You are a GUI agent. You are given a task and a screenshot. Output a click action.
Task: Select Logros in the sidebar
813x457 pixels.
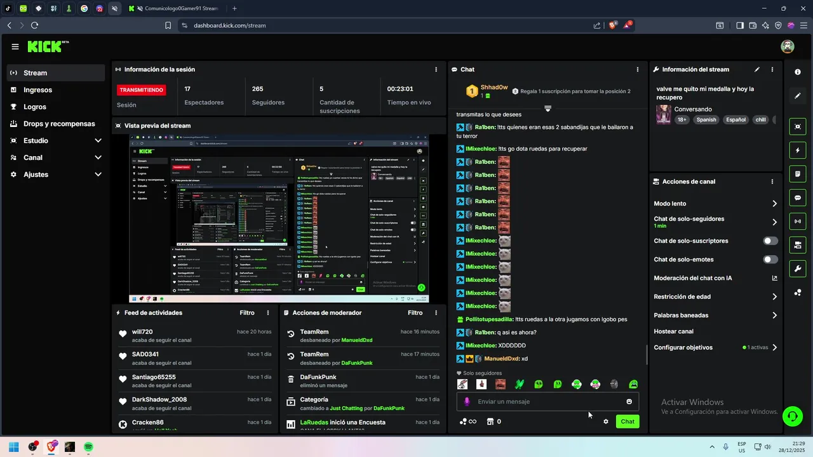coord(56,107)
